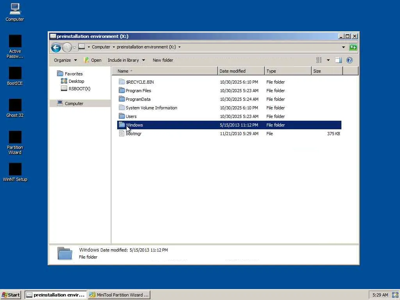400x300 pixels.
Task: Click the Ghost 32 desktop shortcut
Action: pyautogui.click(x=15, y=108)
